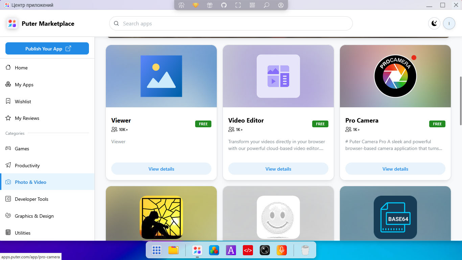Open the Wishlist page
The image size is (462, 260).
tap(47, 102)
